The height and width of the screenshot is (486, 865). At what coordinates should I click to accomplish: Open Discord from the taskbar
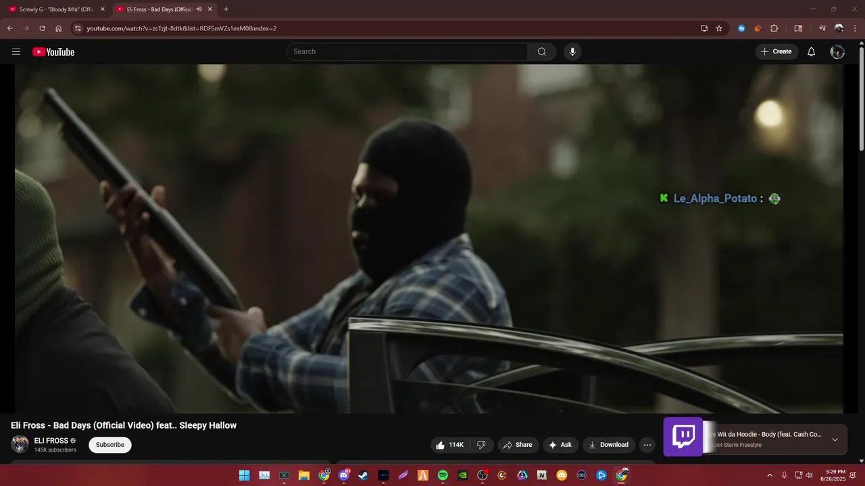[x=344, y=475]
